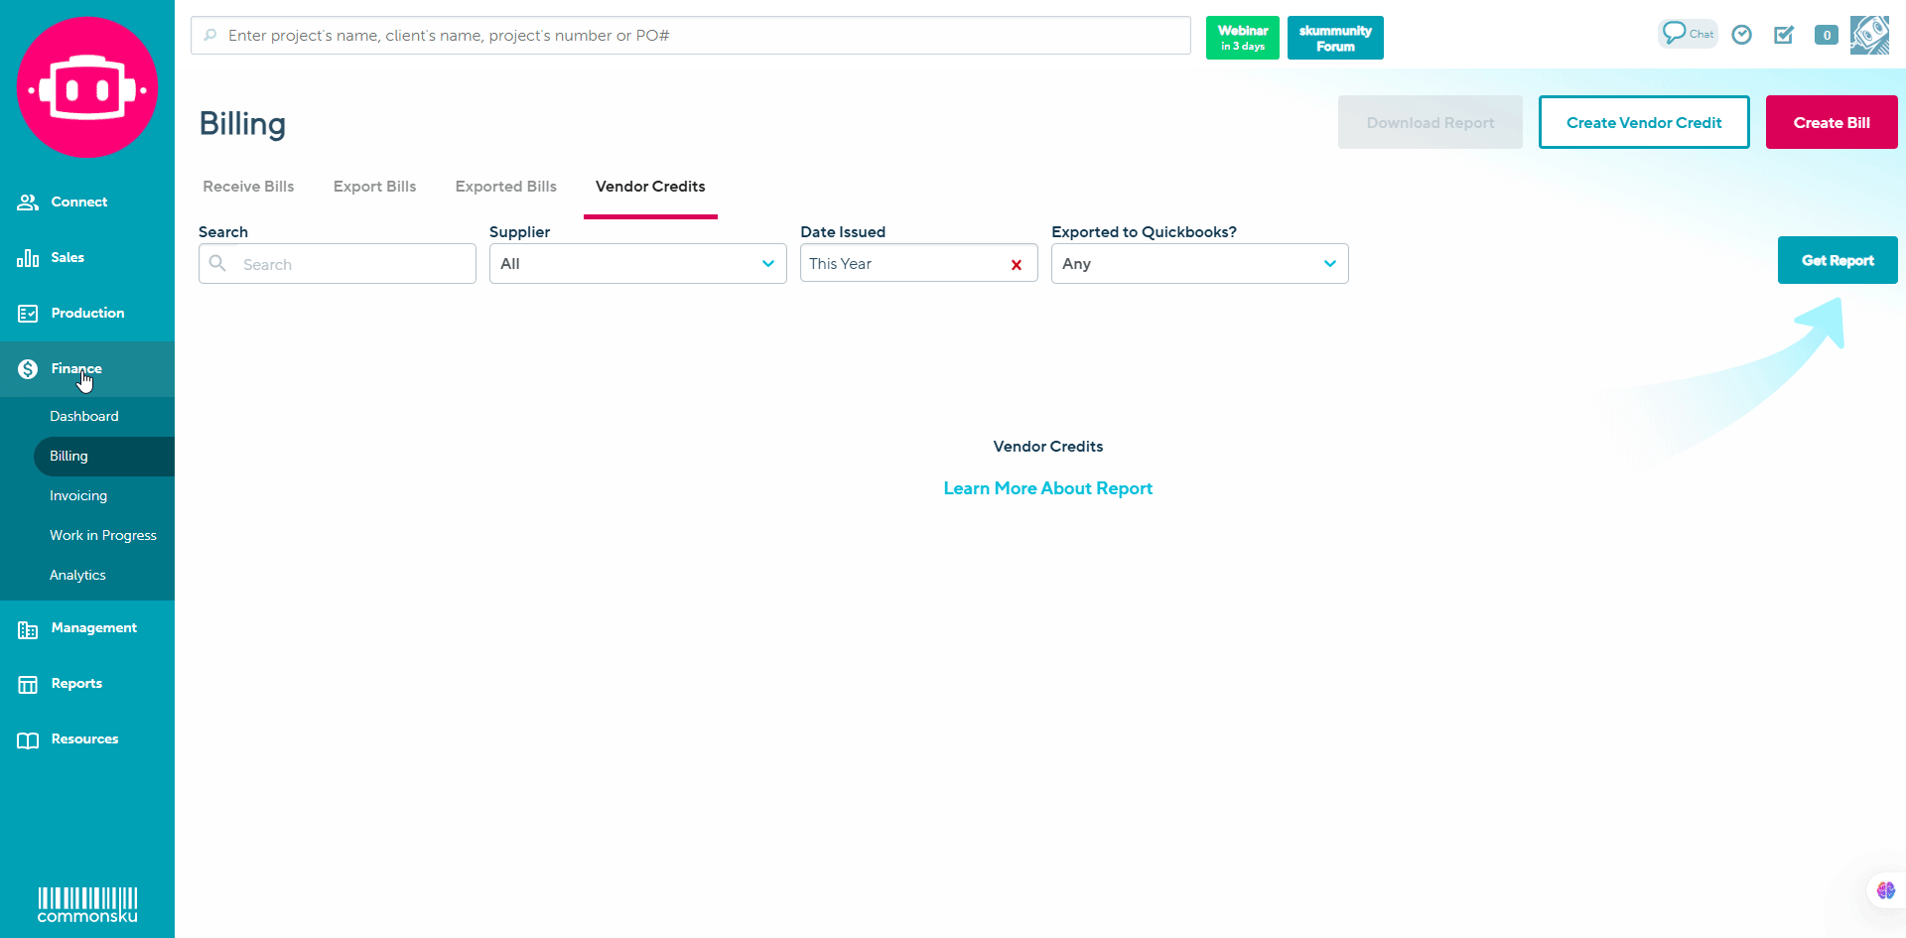Switch to the Exported Bills tab
Viewport: 1906px width, 938px height.
[x=505, y=187]
